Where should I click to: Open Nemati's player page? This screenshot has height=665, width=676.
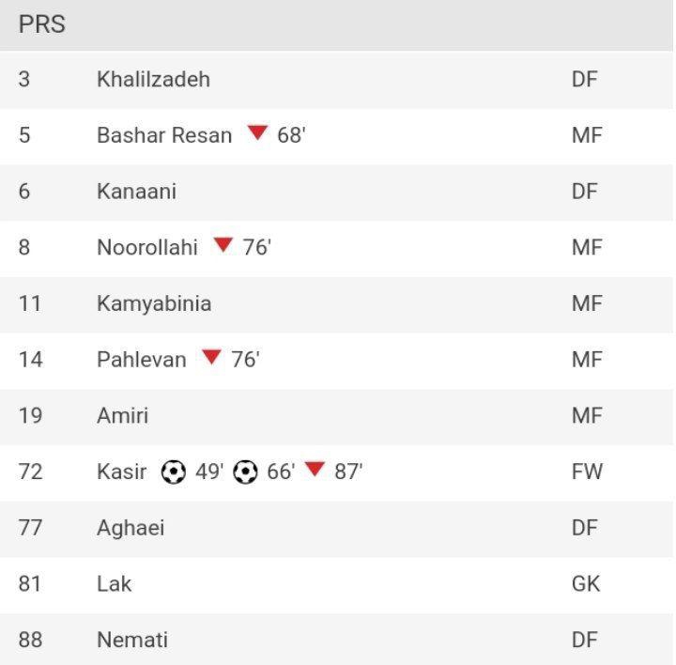click(x=132, y=640)
